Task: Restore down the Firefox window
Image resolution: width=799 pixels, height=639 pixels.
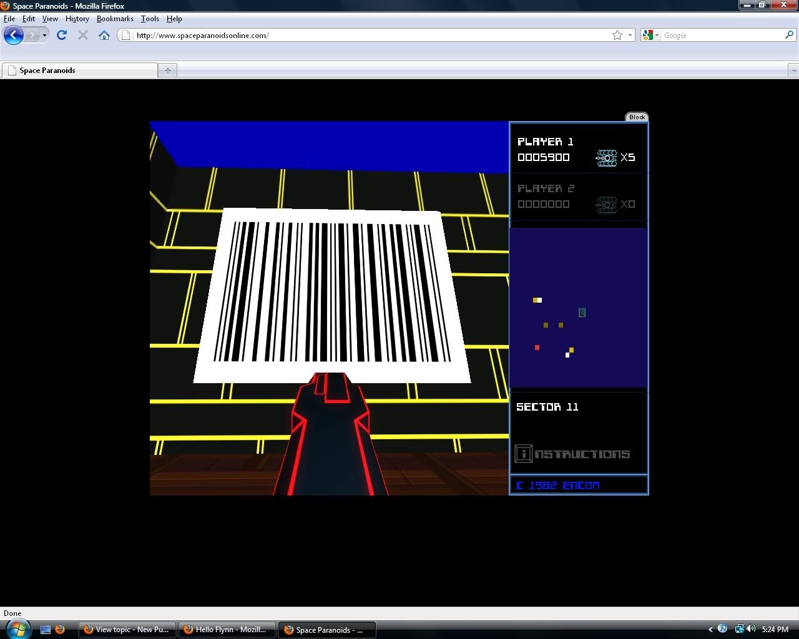Action: point(762,5)
